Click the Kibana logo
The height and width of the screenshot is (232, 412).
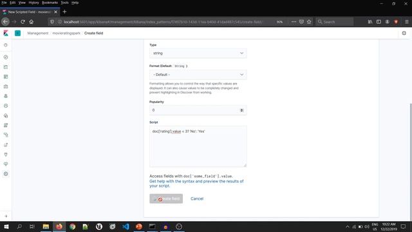(x=6, y=33)
